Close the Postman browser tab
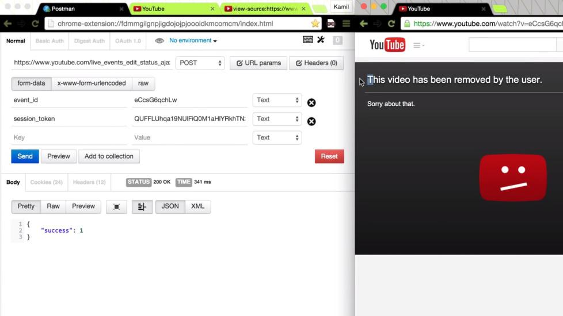Screen dimensions: 563x316 point(121,9)
